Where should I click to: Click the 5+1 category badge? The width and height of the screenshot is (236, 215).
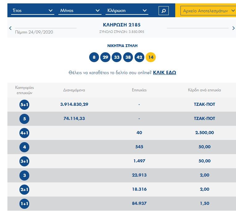click(24, 105)
